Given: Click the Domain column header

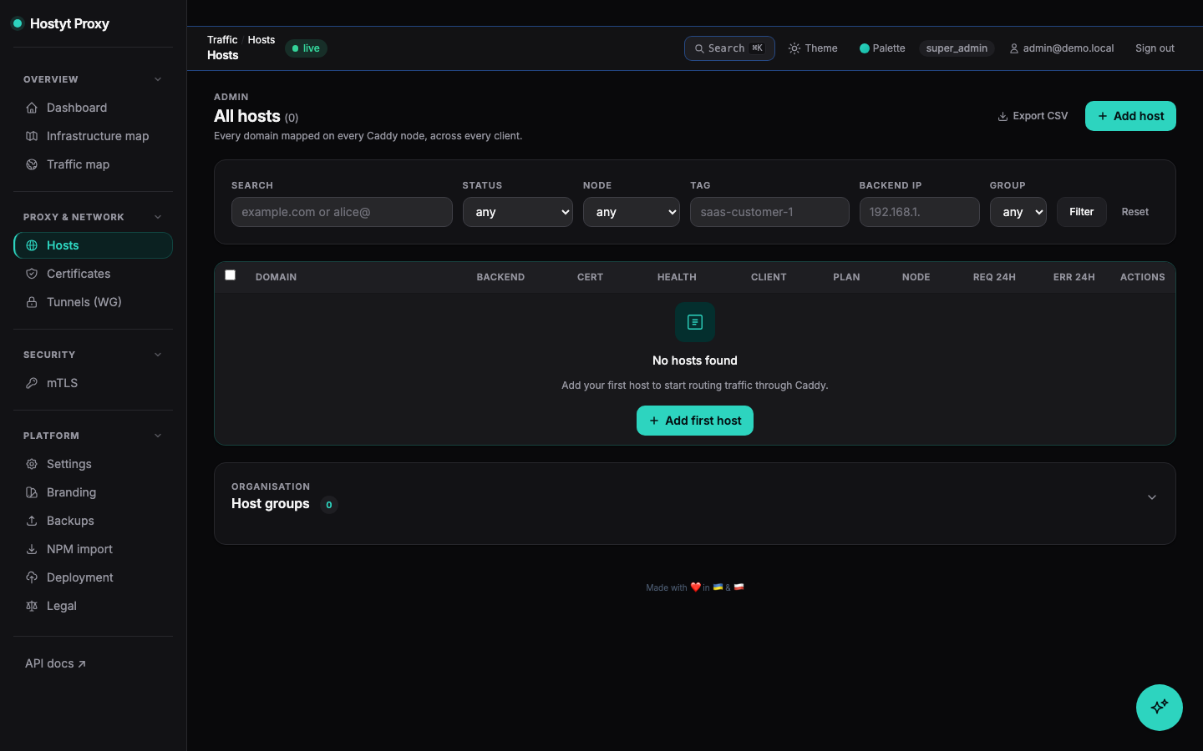Looking at the screenshot, I should click(x=276, y=277).
